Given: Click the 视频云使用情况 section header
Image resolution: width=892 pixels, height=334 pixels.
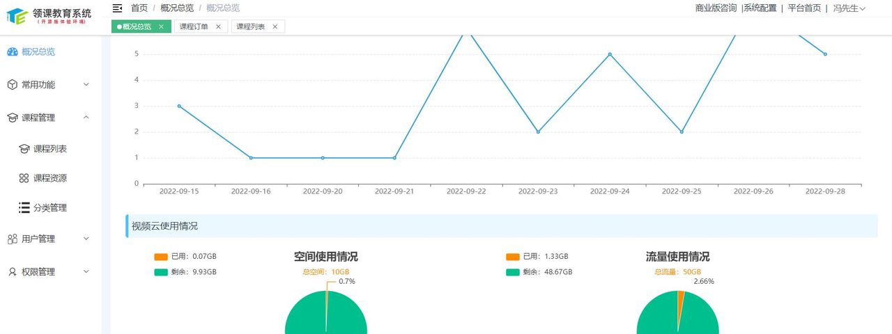Looking at the screenshot, I should tap(502, 226).
